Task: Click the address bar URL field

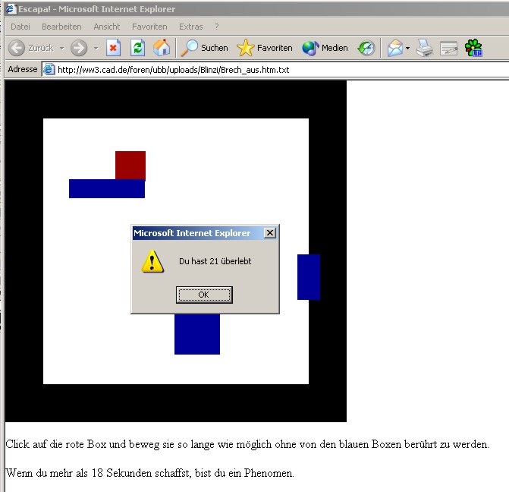Action: coord(275,70)
